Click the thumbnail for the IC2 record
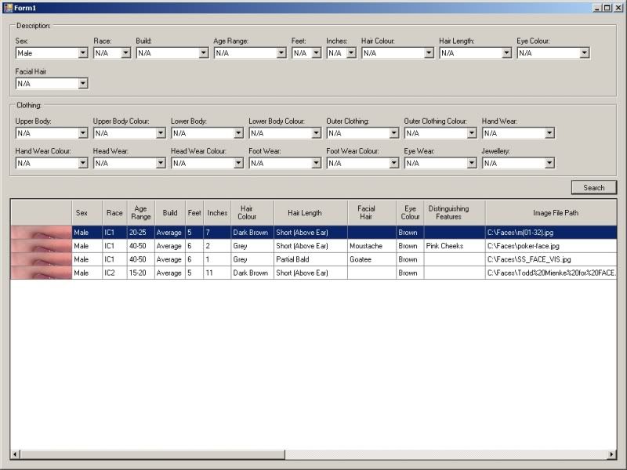The height and width of the screenshot is (470, 627). pos(42,273)
